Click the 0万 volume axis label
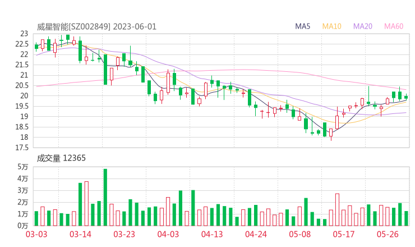This screenshot has width=415, height=247. click(x=23, y=226)
